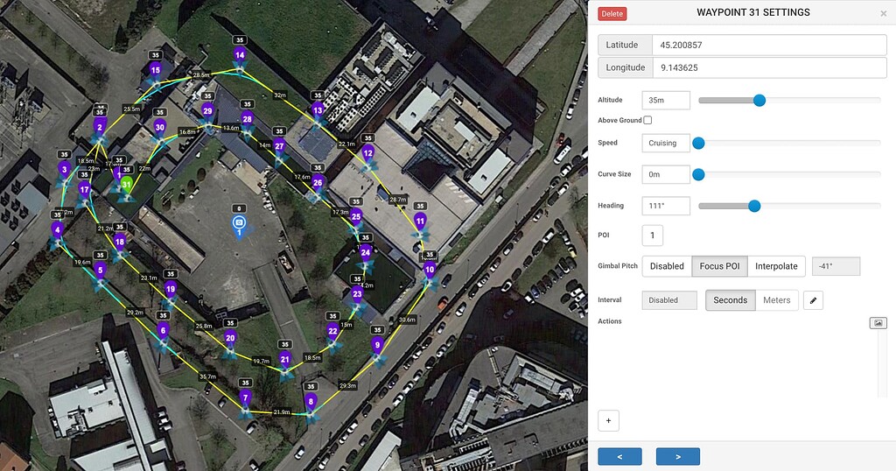
Task: Select waypoint marker 10 by the road
Action: coord(430,271)
